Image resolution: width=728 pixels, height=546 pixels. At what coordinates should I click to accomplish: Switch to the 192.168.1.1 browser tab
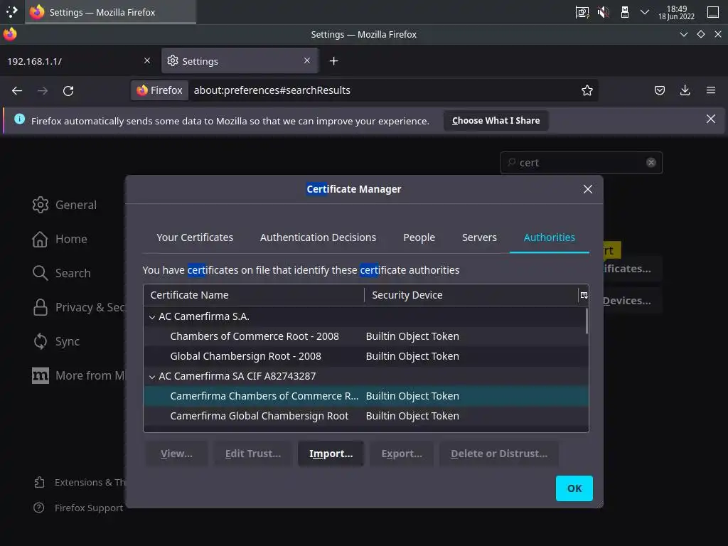coord(79,61)
